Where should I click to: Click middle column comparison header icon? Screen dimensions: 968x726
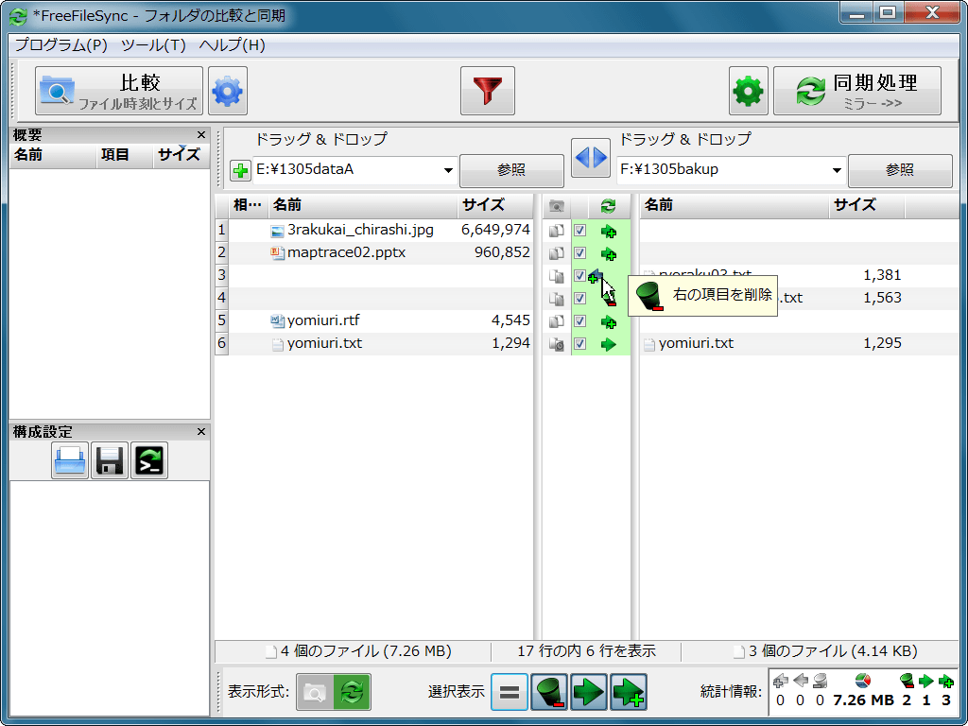click(557, 206)
